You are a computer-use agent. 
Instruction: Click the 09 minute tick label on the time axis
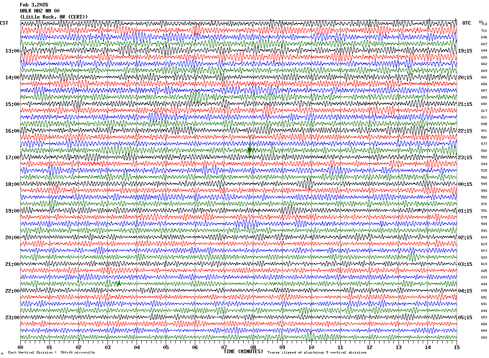pos(282,347)
